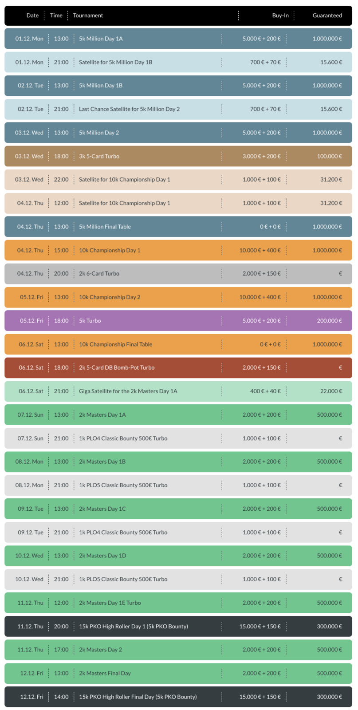Viewport: 358px width, 710px height.
Task: Select the 2k Masters Final Day event
Action: point(105,674)
